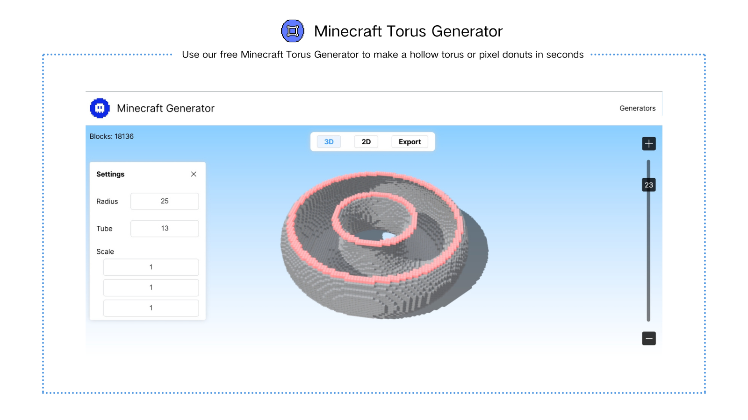Click the Settings panel heading

[110, 174]
